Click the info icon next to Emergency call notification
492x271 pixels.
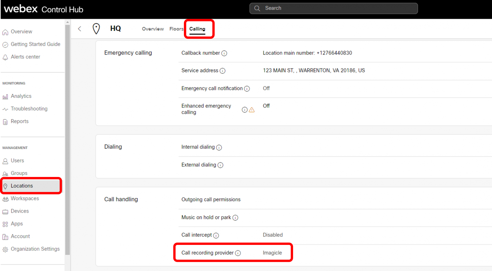click(x=247, y=89)
